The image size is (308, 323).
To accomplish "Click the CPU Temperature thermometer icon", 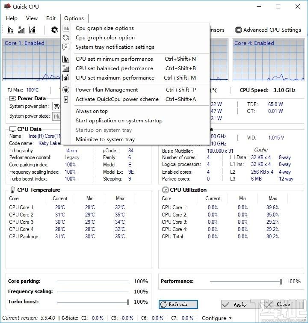I will (x=13, y=190).
